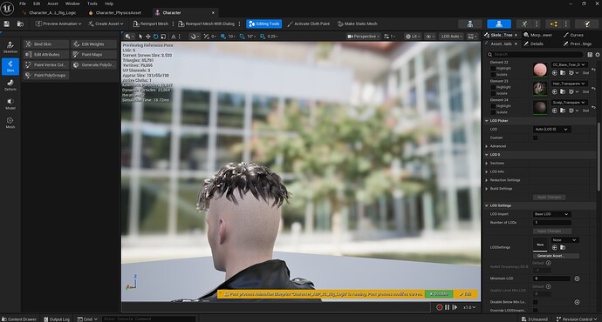Select the Mesh tool mode
This screenshot has height=322, width=602.
click(x=10, y=123)
